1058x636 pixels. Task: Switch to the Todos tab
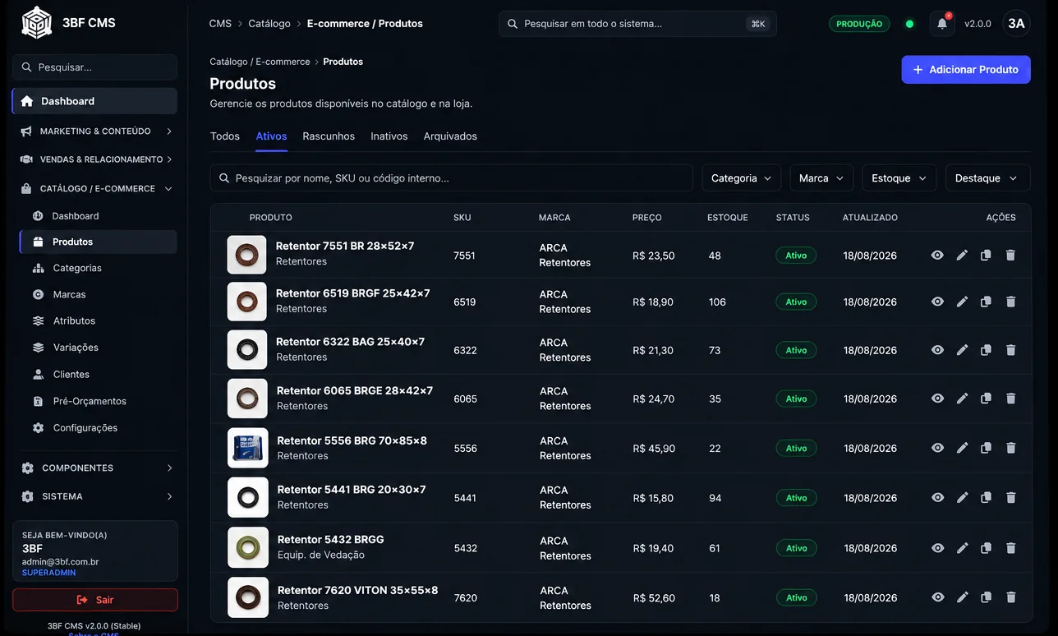[225, 136]
